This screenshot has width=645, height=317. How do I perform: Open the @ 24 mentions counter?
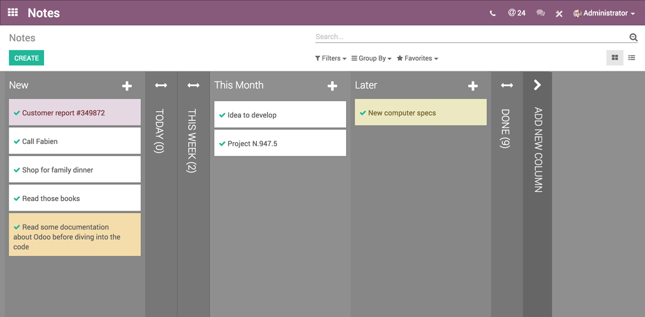click(517, 13)
